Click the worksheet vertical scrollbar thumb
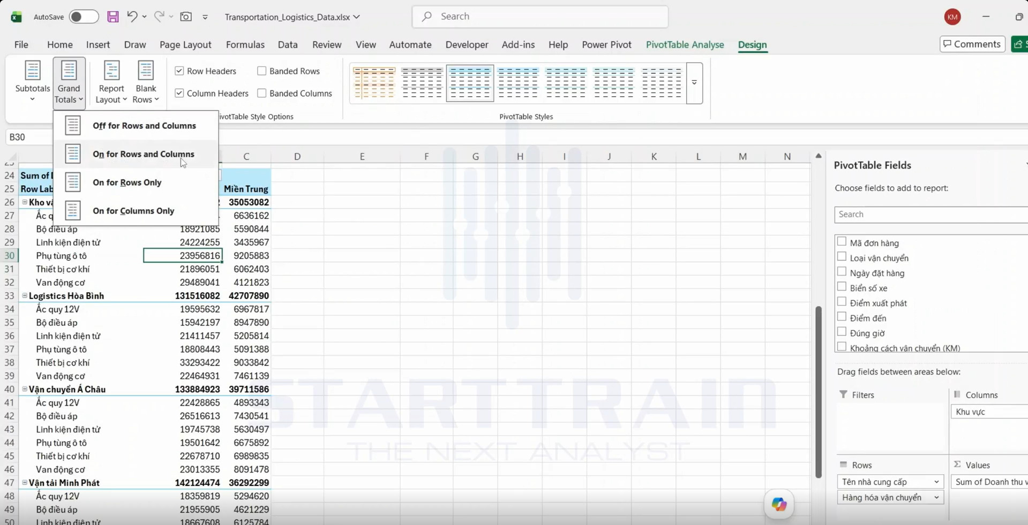Screen dimensions: 1028x525 [x=818, y=392]
